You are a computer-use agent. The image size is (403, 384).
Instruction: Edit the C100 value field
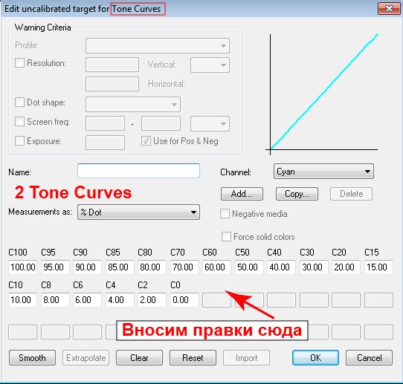[x=22, y=267]
